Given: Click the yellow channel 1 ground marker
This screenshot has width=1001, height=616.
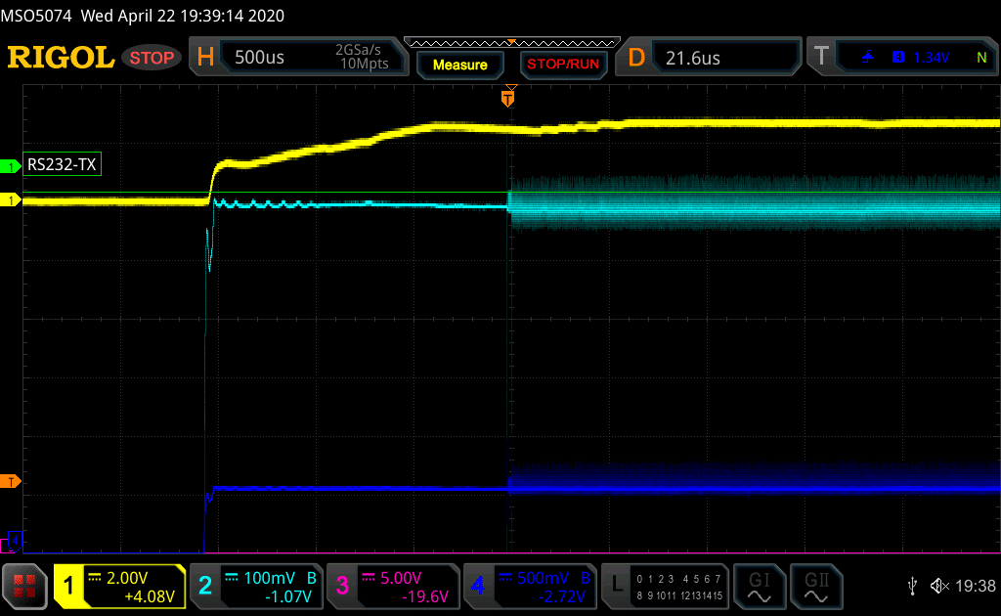Looking at the screenshot, I should coord(12,200).
